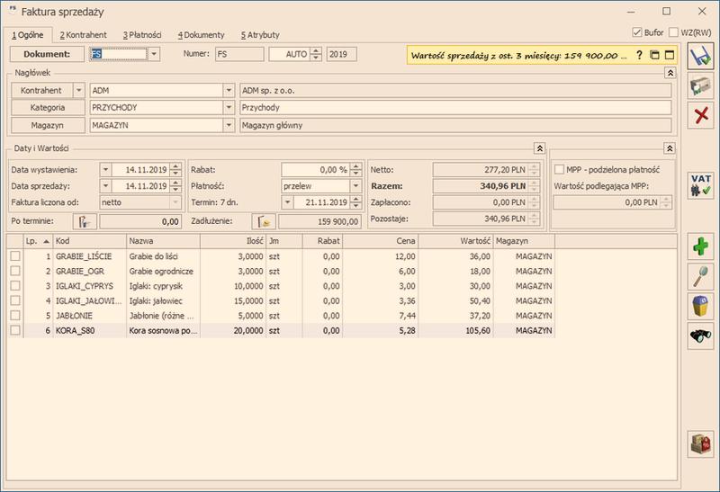Click the fiscal receipt printer icon
The width and height of the screenshot is (720, 492).
700,85
